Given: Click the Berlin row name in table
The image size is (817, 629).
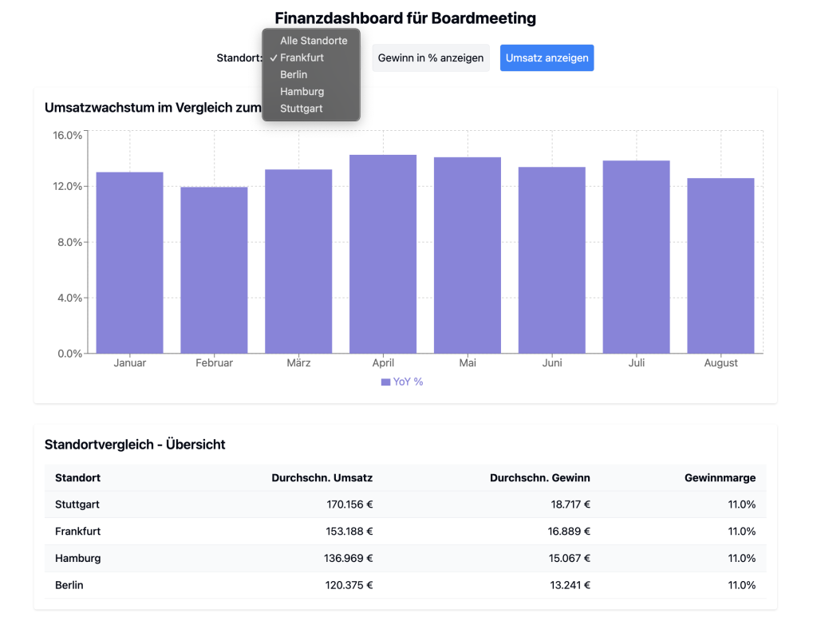Looking at the screenshot, I should click(x=69, y=585).
